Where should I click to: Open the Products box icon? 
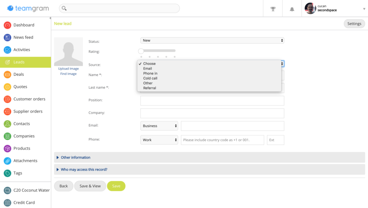pos(8,148)
